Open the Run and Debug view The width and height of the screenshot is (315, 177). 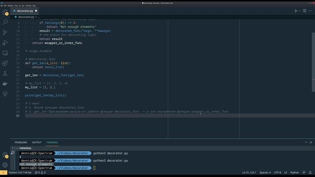[x=5, y=43]
